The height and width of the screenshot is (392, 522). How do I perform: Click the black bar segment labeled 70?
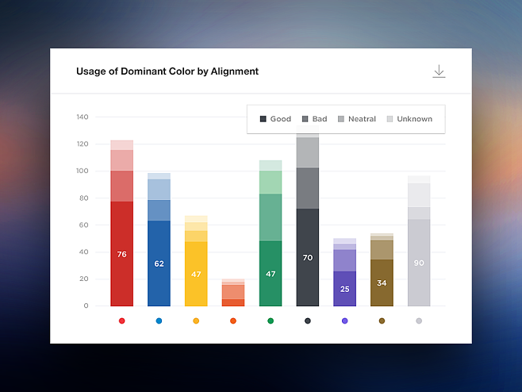(x=308, y=257)
